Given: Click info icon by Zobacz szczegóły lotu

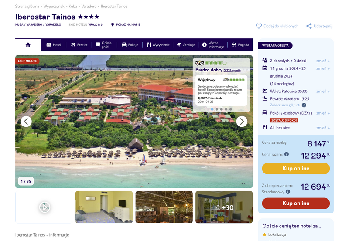Looking at the screenshot, I should click(304, 105).
